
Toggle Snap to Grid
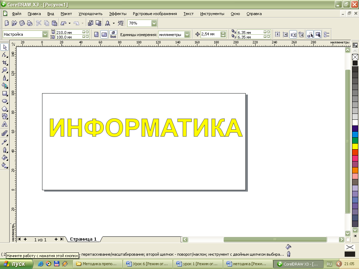click(278, 35)
